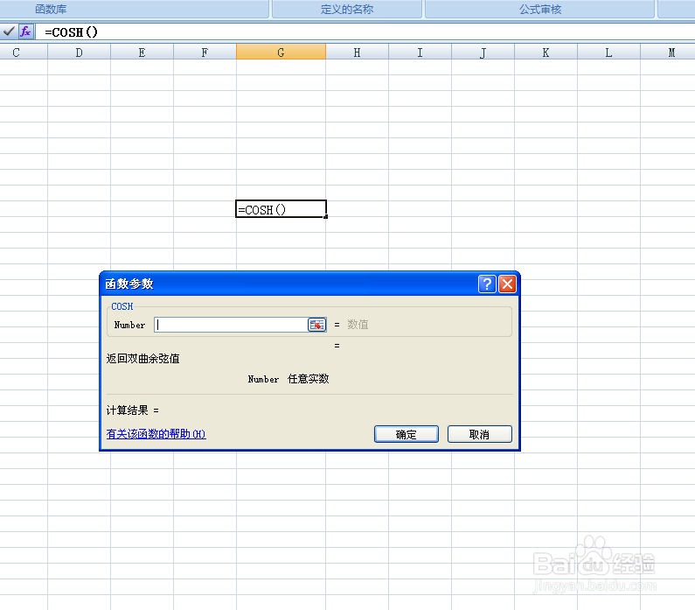Click the 定义的名称 ribbon group label

[347, 9]
